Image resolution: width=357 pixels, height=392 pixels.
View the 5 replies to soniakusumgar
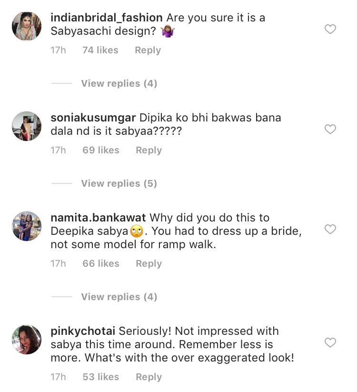pos(119,183)
